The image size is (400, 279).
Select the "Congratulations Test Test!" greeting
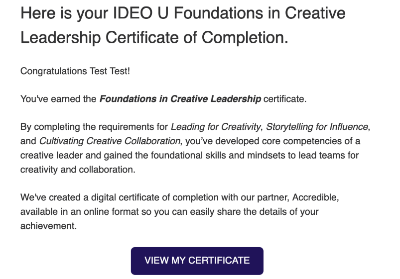tap(75, 71)
